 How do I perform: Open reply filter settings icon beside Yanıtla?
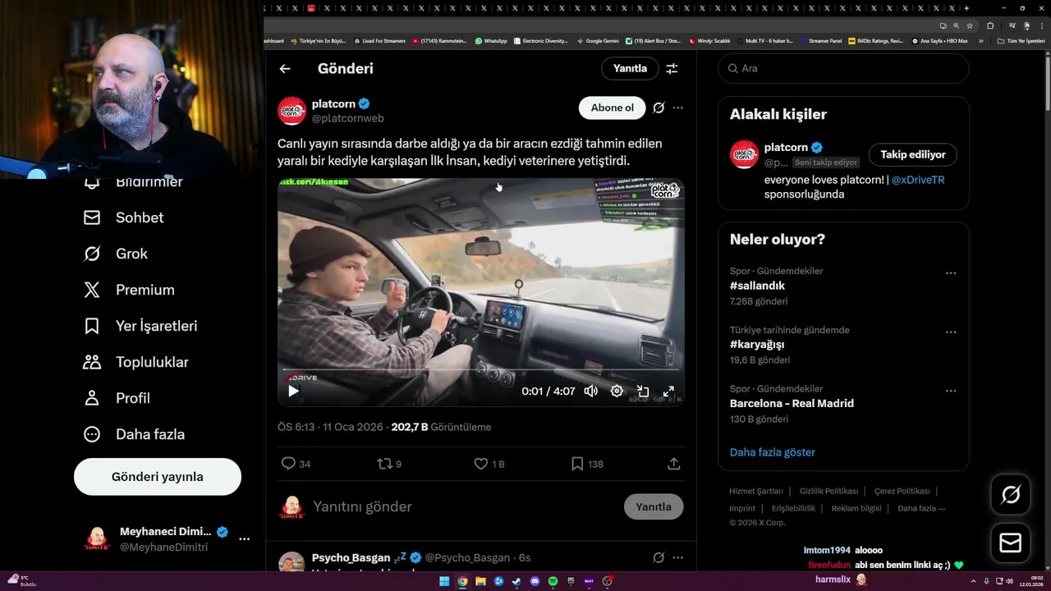(x=672, y=69)
